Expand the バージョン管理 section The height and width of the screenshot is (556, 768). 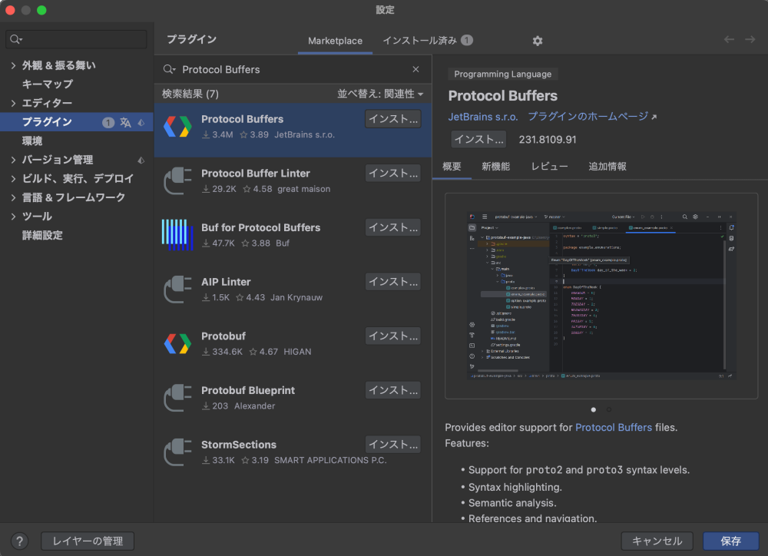(x=13, y=160)
